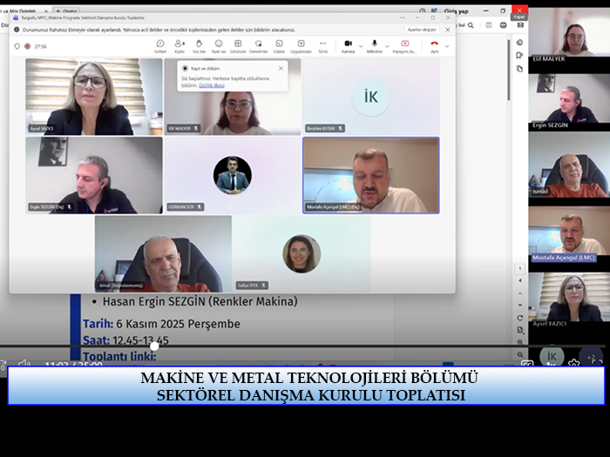Toggle the Mikrofon mute state
The width and height of the screenshot is (610, 457).
373,45
